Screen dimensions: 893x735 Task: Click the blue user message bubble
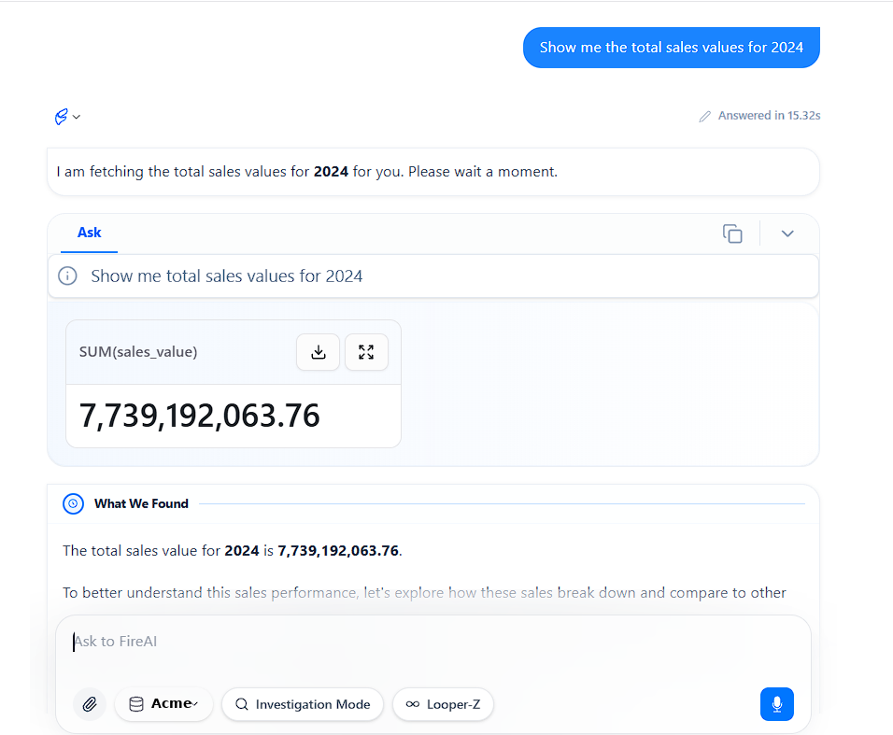click(672, 48)
